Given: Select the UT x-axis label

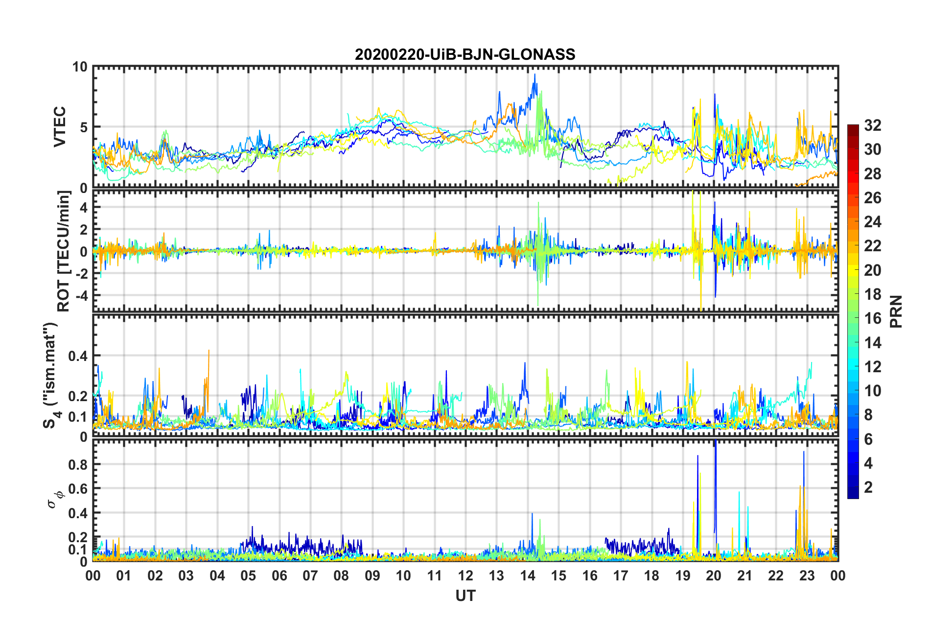Looking at the screenshot, I should point(465,596).
